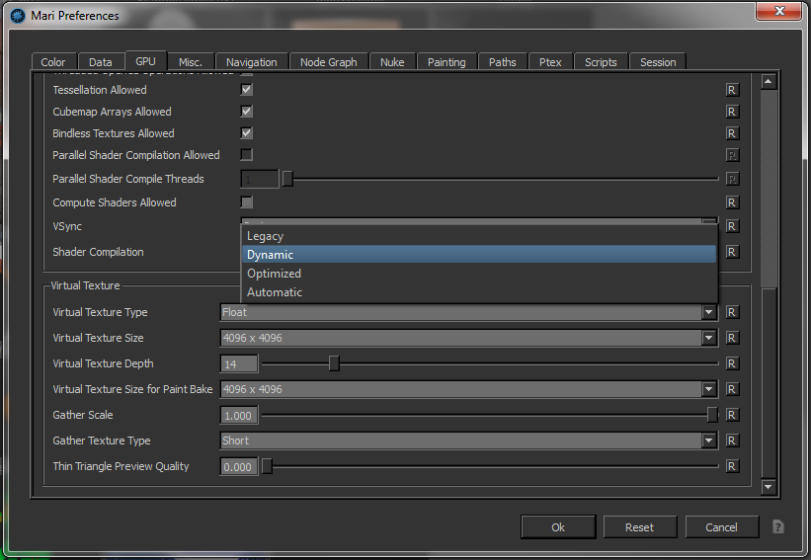Close the Mari Preferences window
This screenshot has width=811, height=560.
779,12
